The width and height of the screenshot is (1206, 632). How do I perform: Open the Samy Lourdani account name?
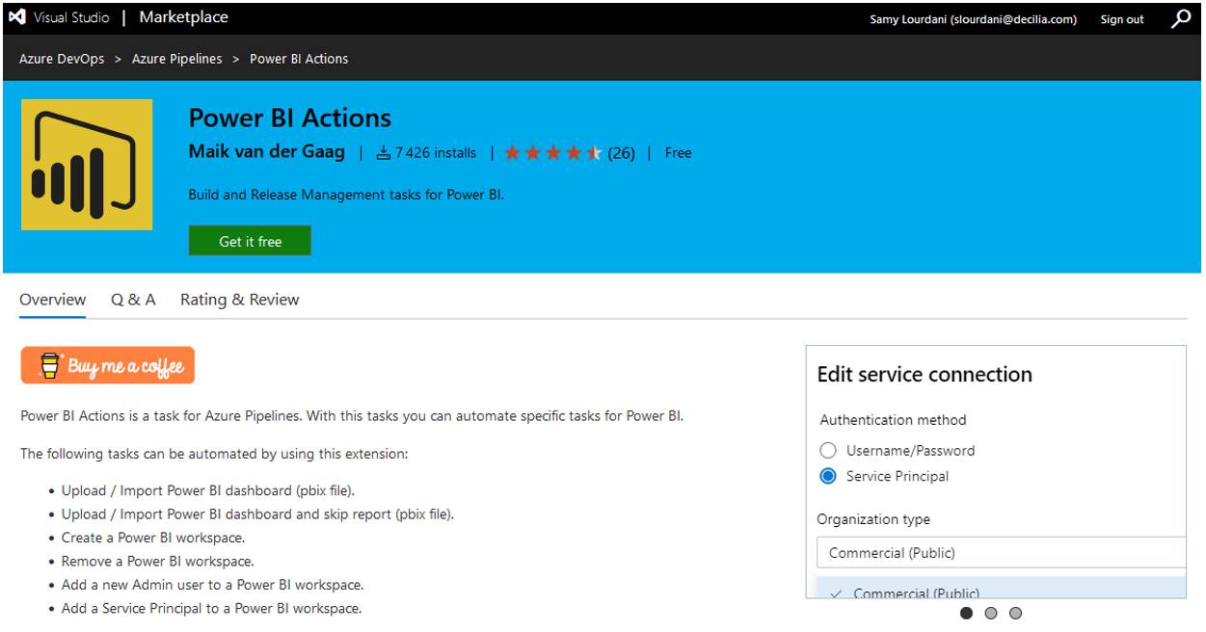(973, 19)
